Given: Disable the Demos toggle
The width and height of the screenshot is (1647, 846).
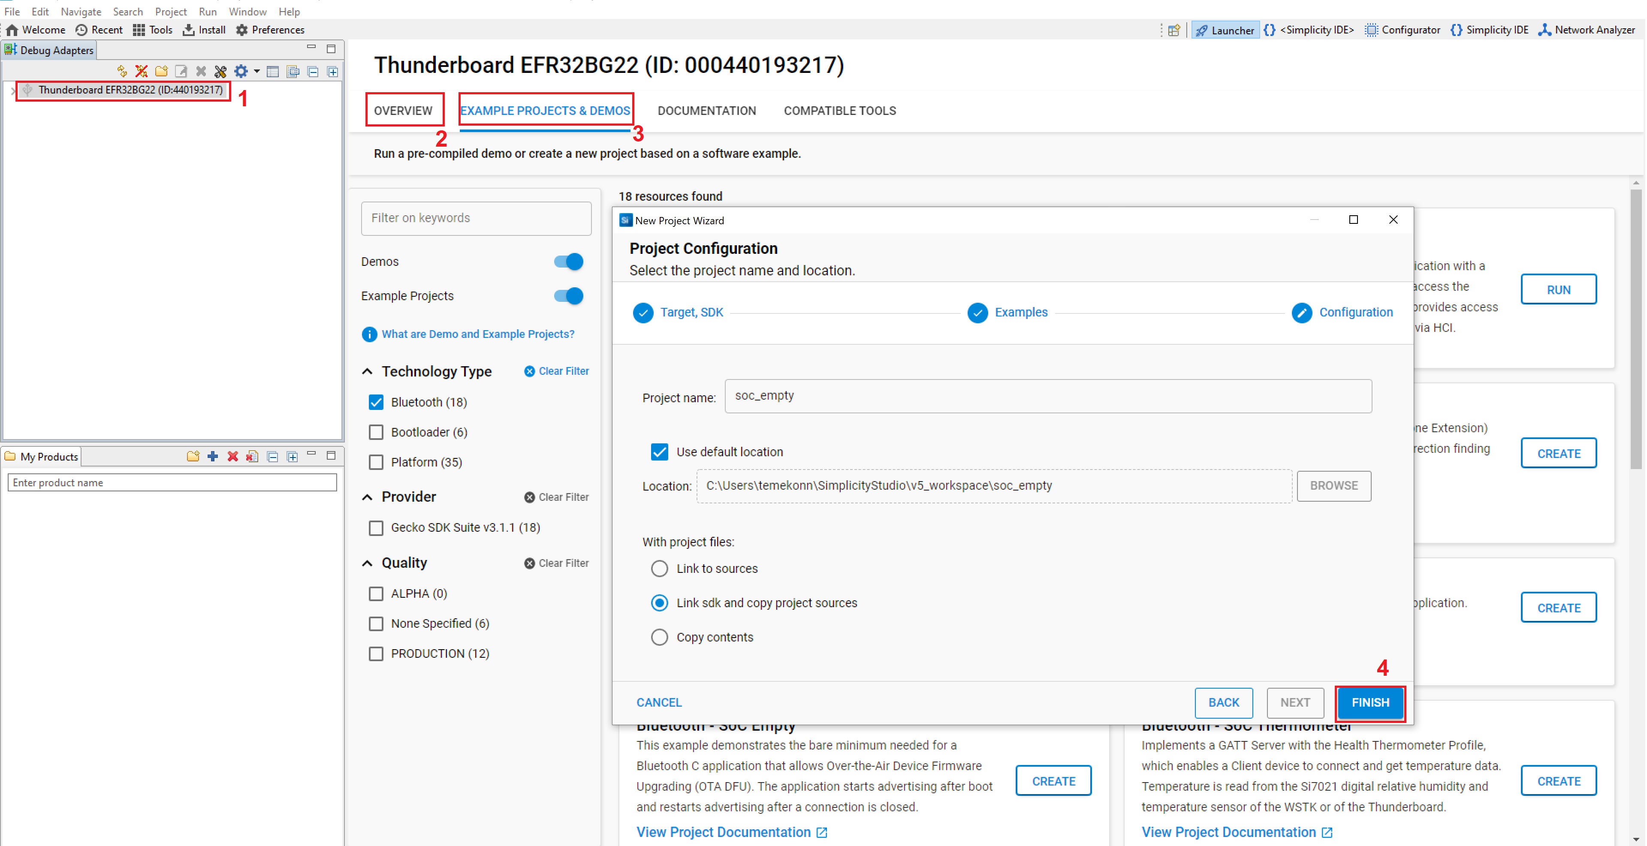Looking at the screenshot, I should 568,261.
